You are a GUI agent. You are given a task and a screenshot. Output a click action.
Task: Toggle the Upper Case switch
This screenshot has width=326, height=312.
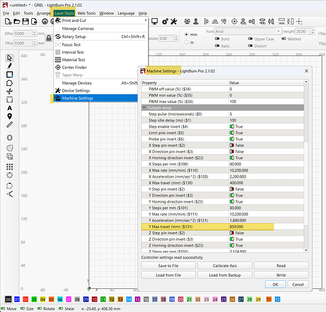[250, 39]
